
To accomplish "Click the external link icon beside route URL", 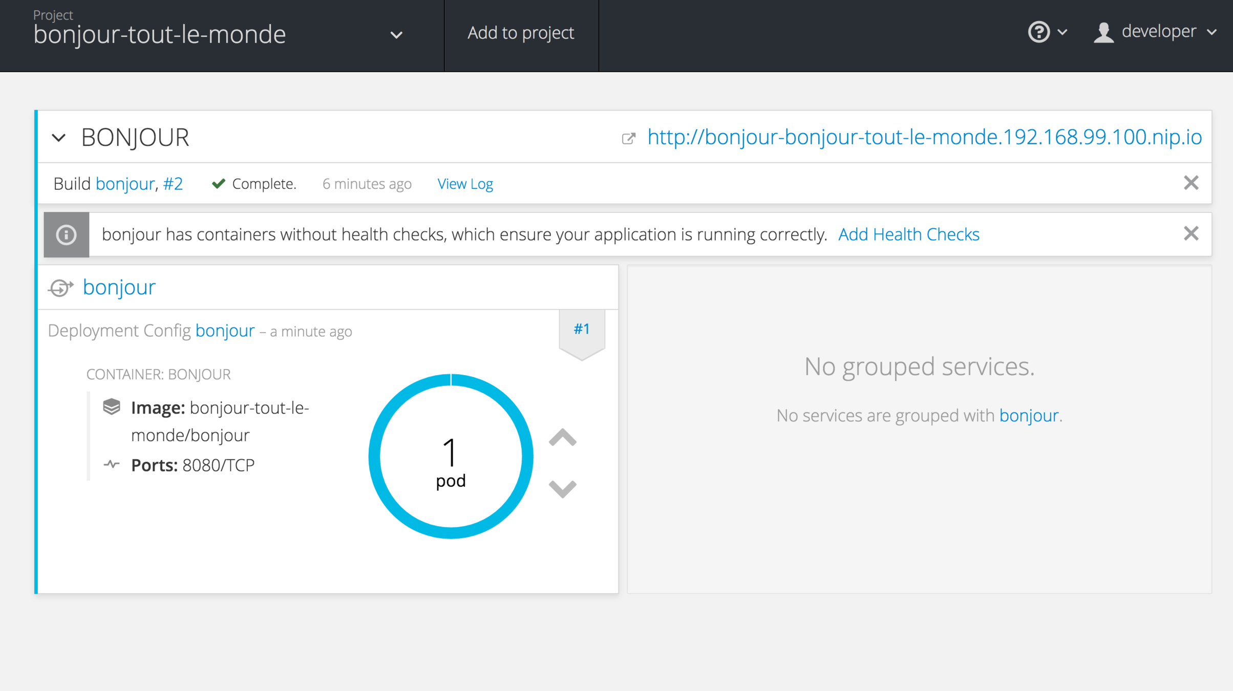I will pyautogui.click(x=628, y=138).
